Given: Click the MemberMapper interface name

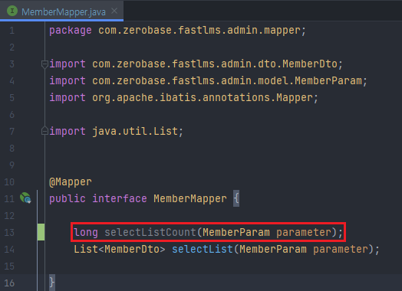Looking at the screenshot, I should 190,198.
